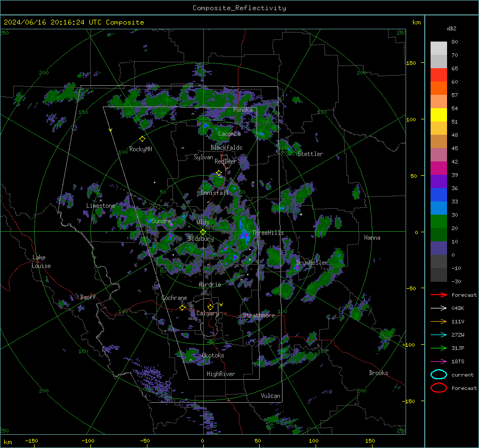The width and height of the screenshot is (479, 448).
Task: Click the ThreeHills town label
Action: pyautogui.click(x=268, y=233)
